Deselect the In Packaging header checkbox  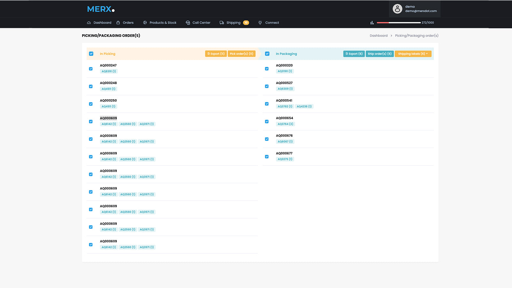point(267,54)
